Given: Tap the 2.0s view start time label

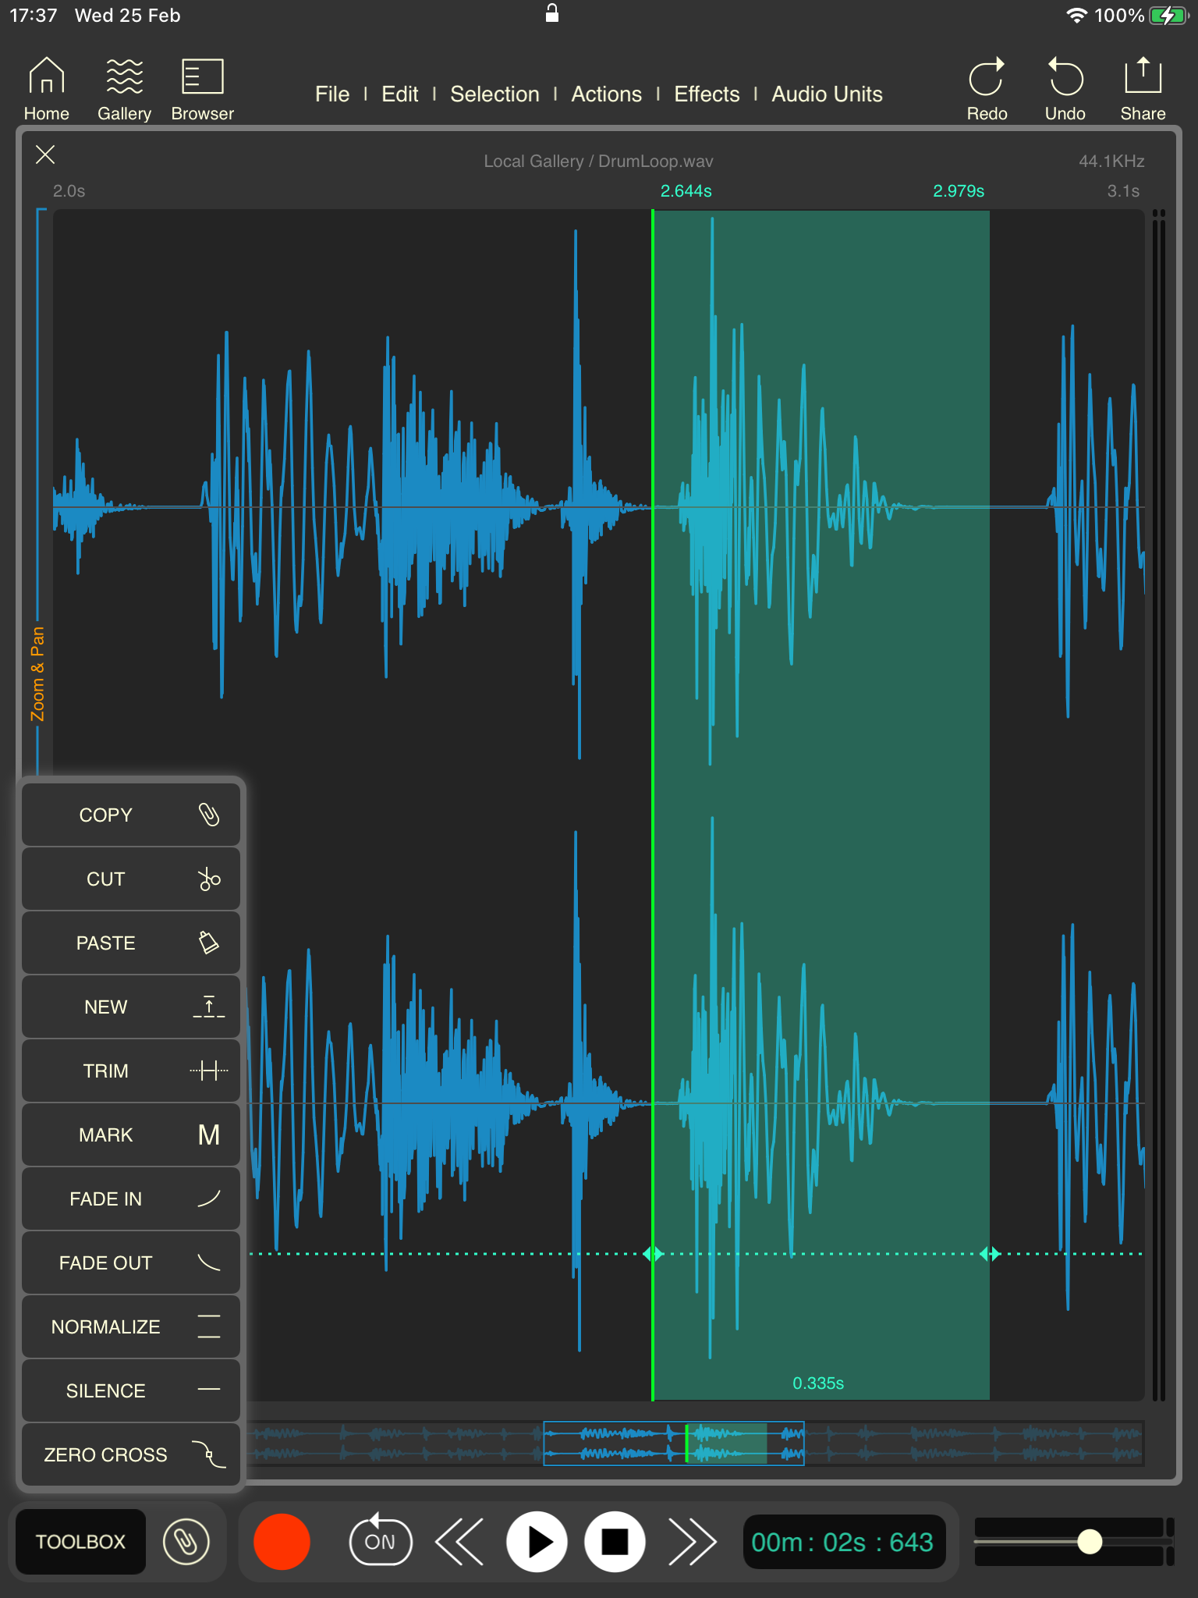Looking at the screenshot, I should [69, 191].
